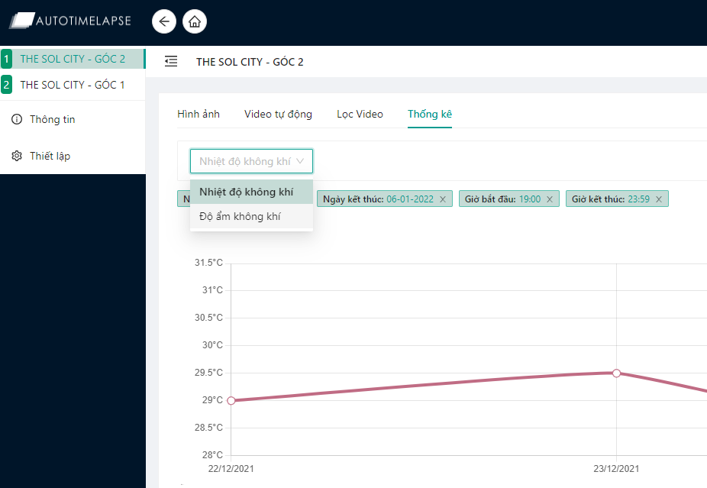Click the back arrow button

pos(164,21)
